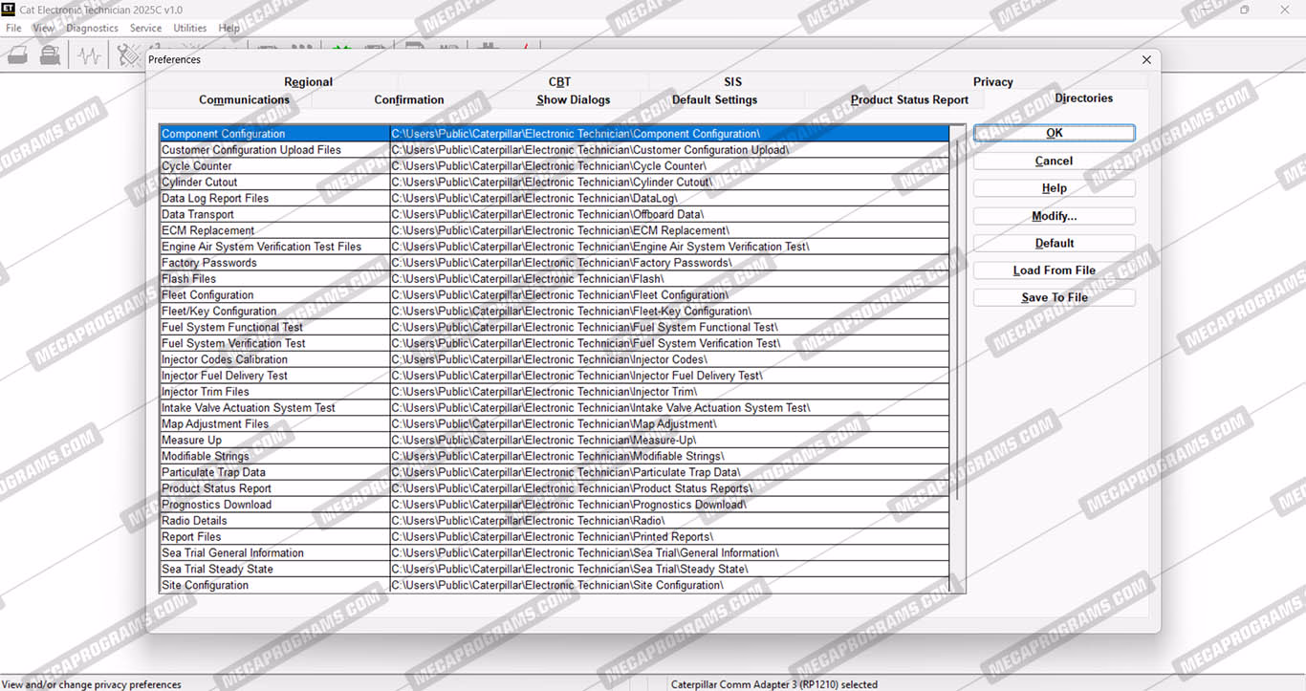Viewport: 1306px width, 691px height.
Task: Switch to the Regional tab
Action: click(x=308, y=82)
